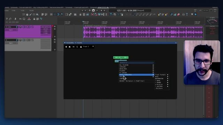This screenshot has width=223, height=125.
Task: Click the search field in FX menu
Action: [136, 62]
